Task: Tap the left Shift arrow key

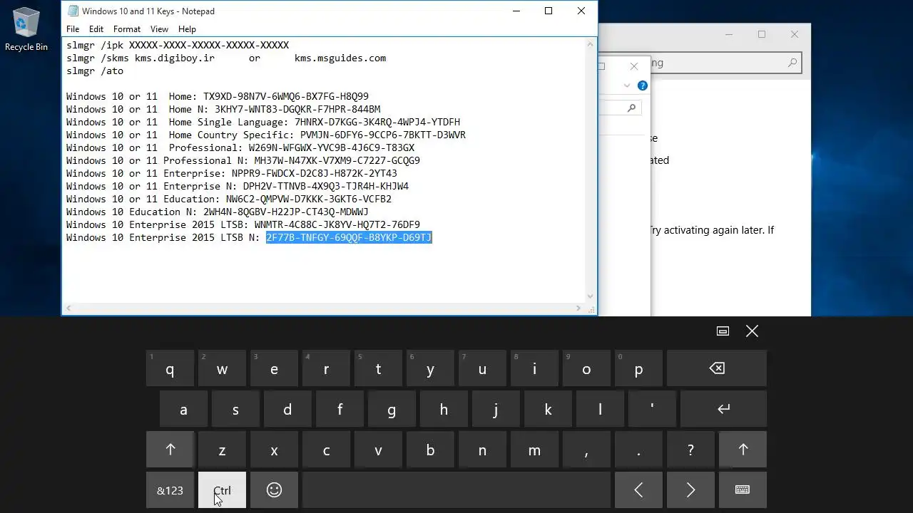Action: [x=170, y=450]
